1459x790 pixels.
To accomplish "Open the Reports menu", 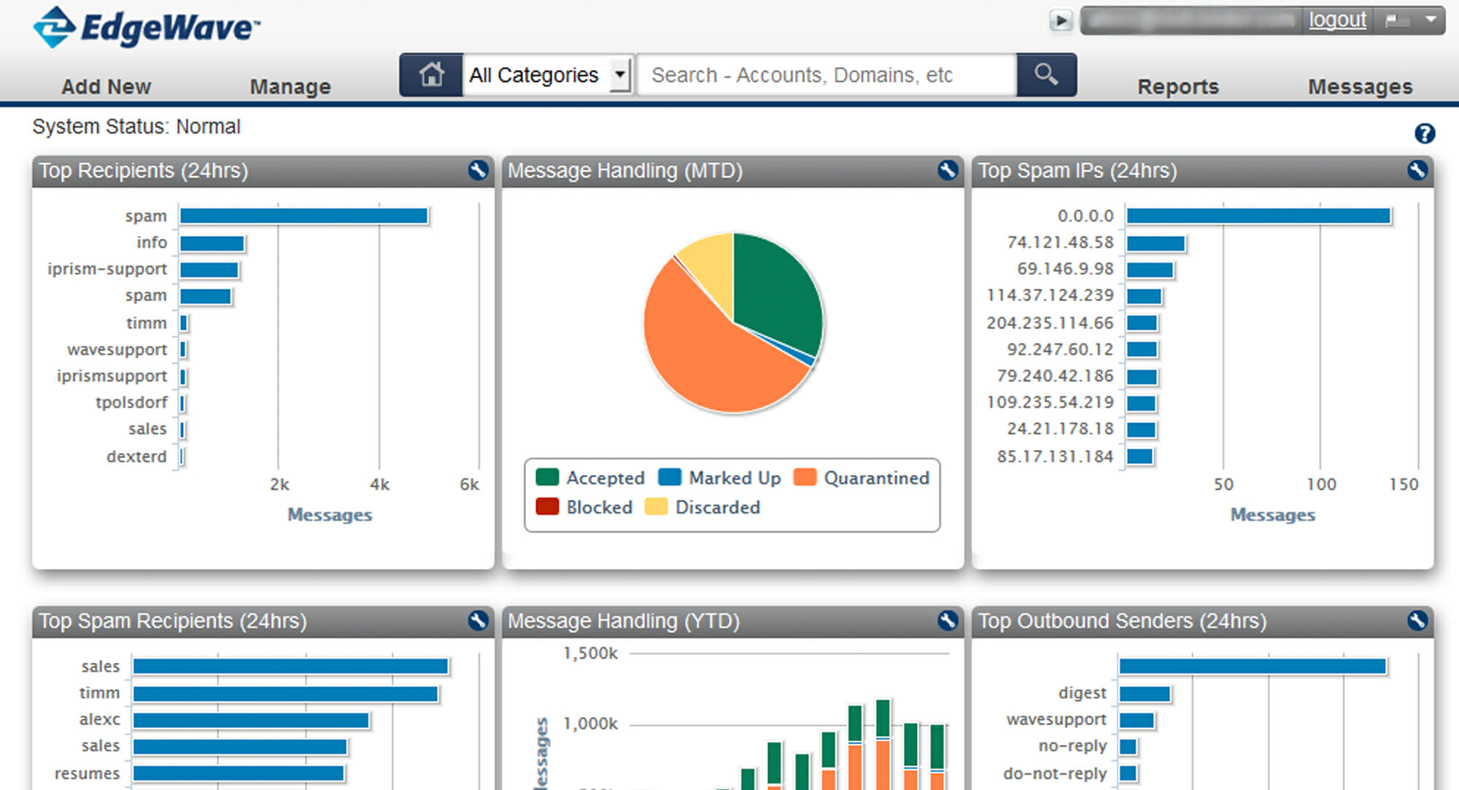I will coord(1177,86).
